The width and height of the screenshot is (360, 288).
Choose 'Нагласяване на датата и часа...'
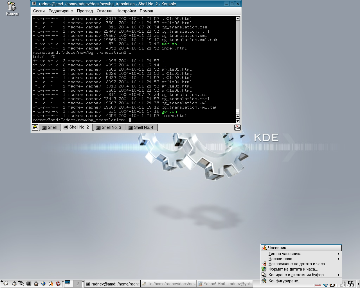click(298, 264)
